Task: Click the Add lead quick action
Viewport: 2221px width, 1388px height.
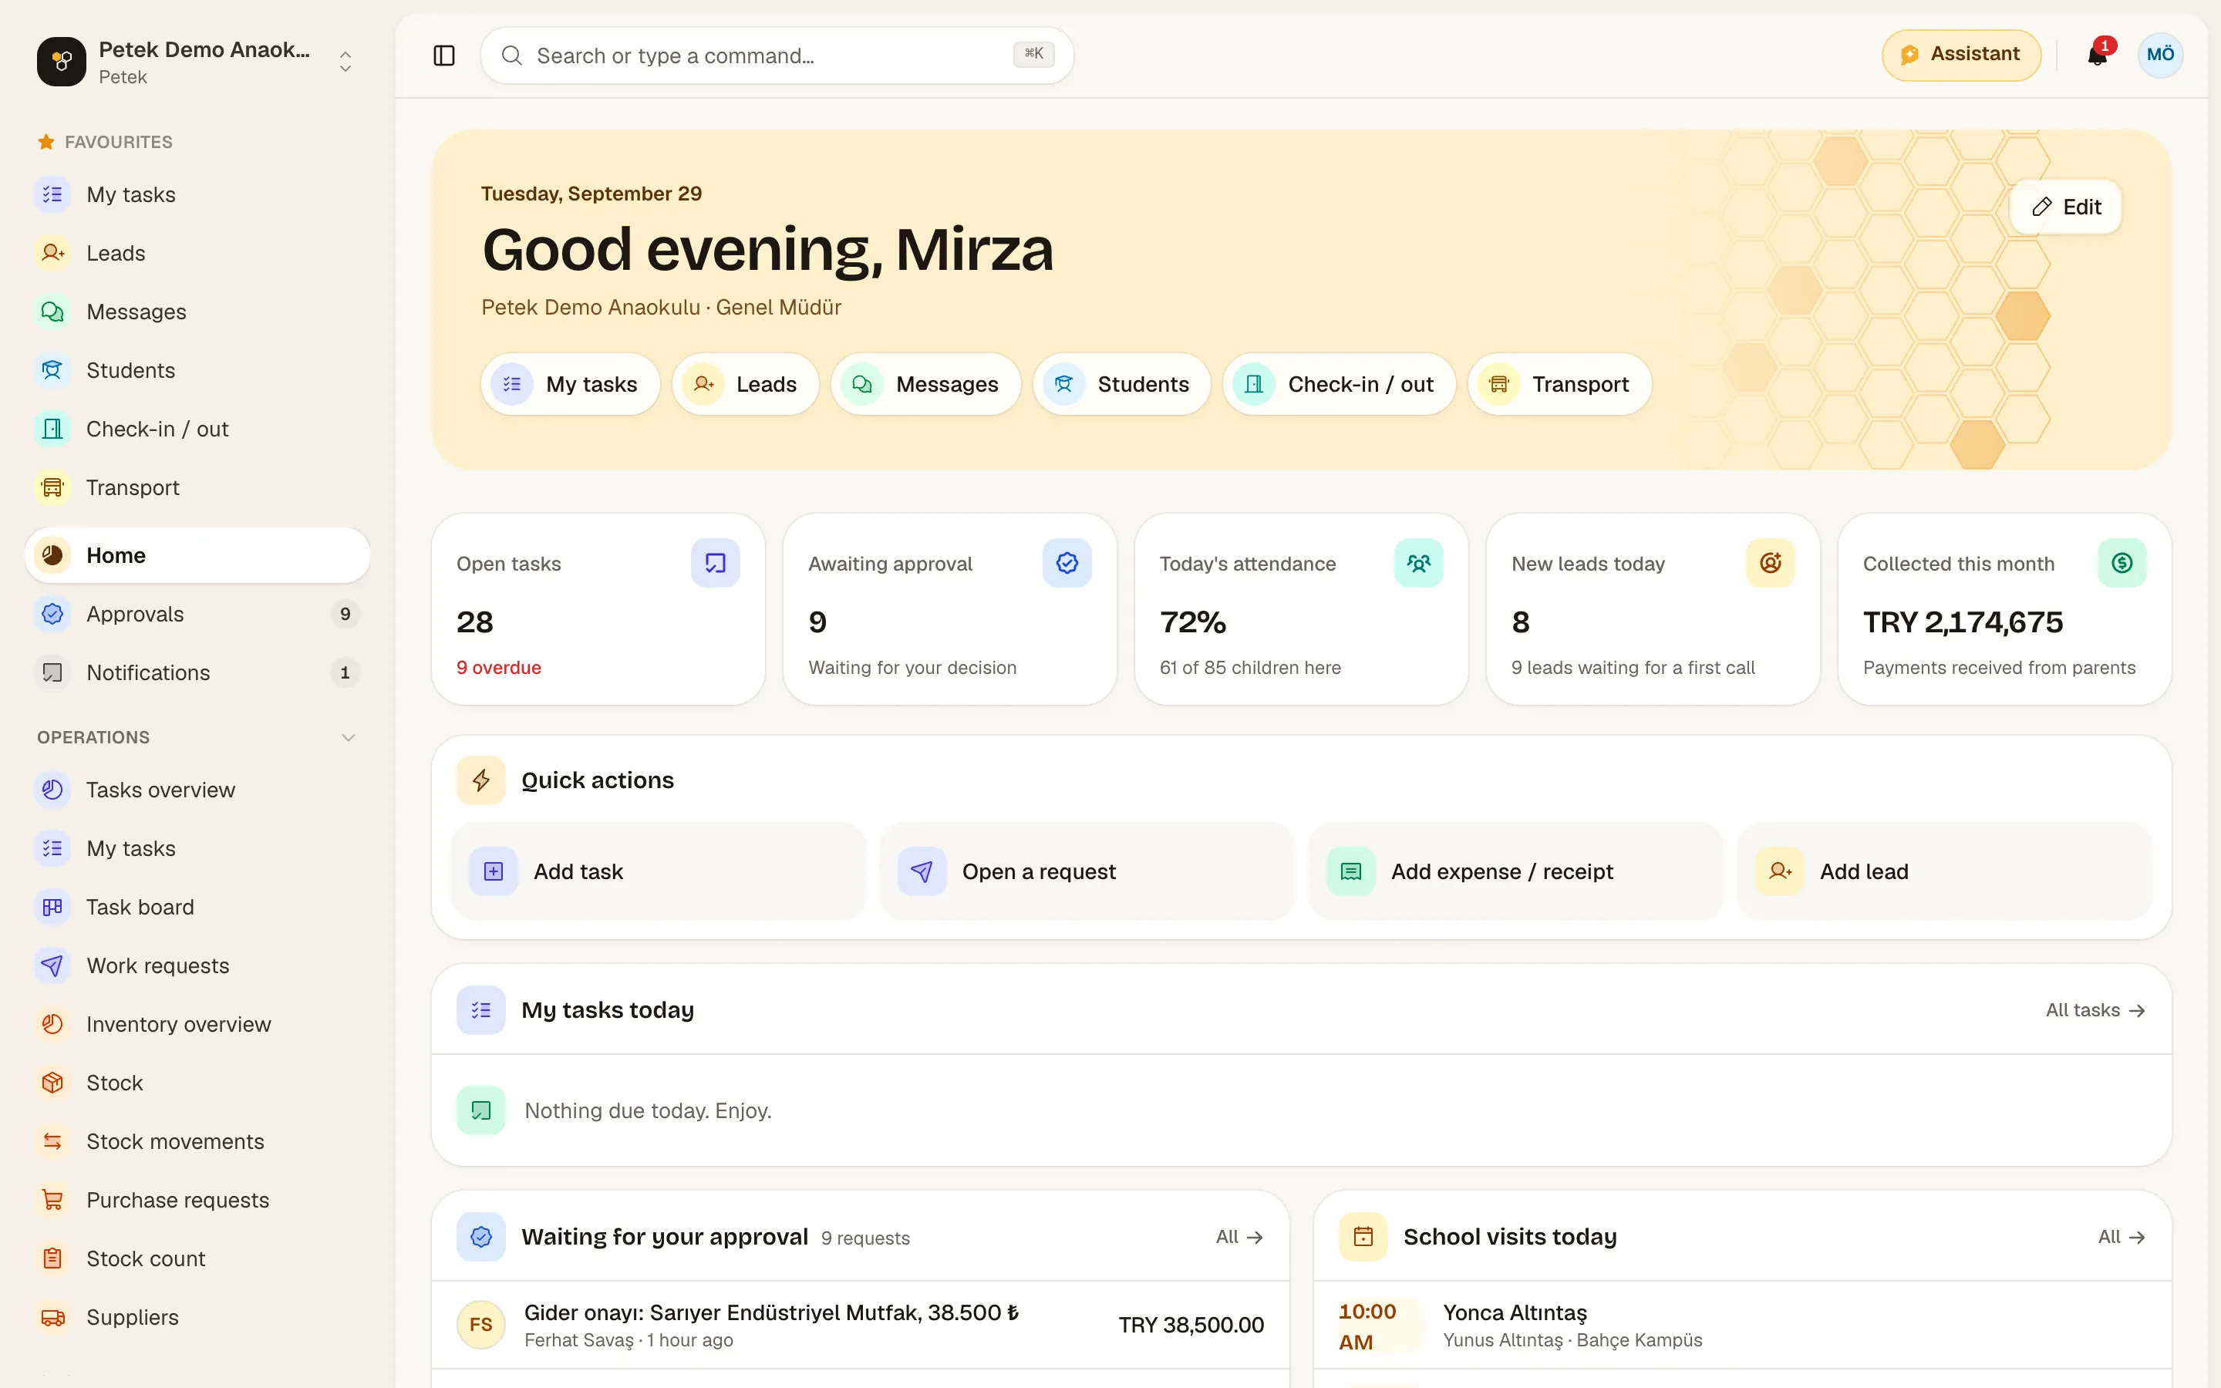Action: pos(1944,871)
